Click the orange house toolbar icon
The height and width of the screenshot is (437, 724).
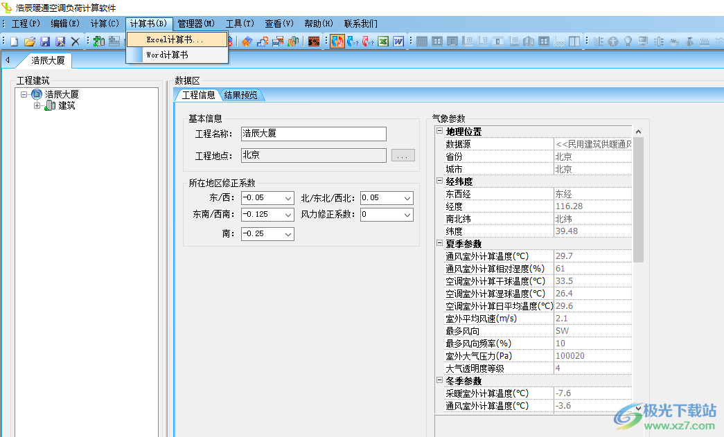tap(247, 42)
